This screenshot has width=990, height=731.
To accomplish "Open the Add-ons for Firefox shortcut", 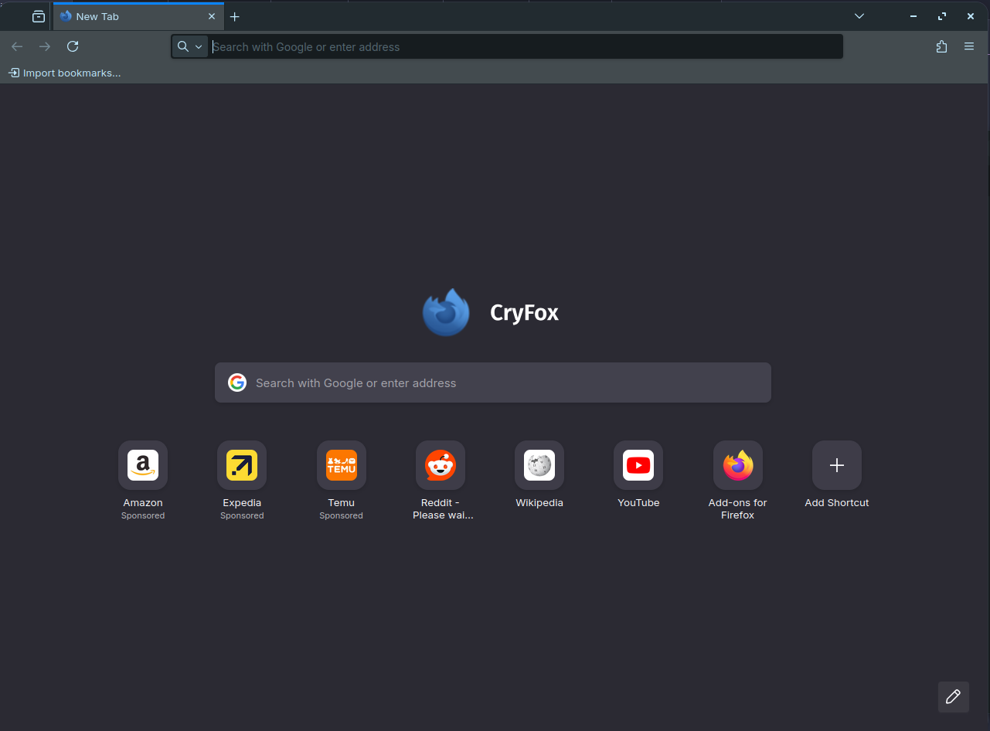I will click(x=737, y=465).
